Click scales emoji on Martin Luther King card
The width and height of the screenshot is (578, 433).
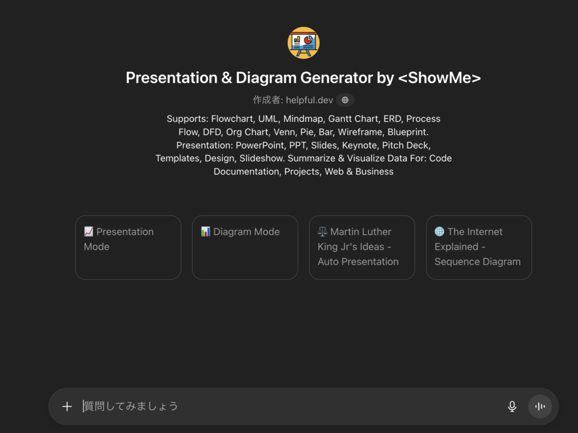322,231
